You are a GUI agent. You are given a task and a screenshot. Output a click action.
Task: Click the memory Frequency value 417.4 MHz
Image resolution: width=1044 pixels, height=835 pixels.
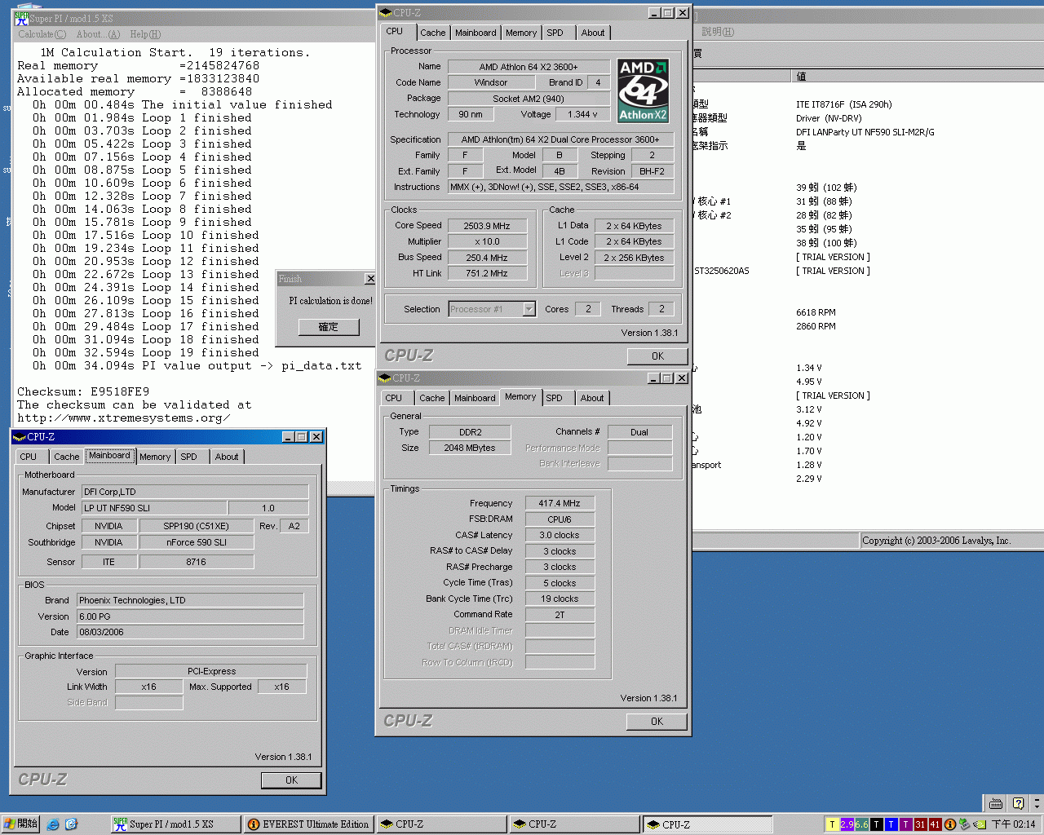[560, 503]
